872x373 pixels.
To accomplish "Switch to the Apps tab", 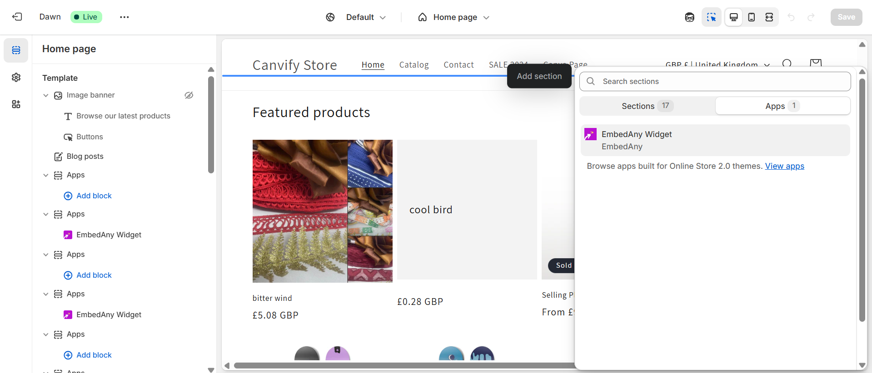I will [782, 106].
